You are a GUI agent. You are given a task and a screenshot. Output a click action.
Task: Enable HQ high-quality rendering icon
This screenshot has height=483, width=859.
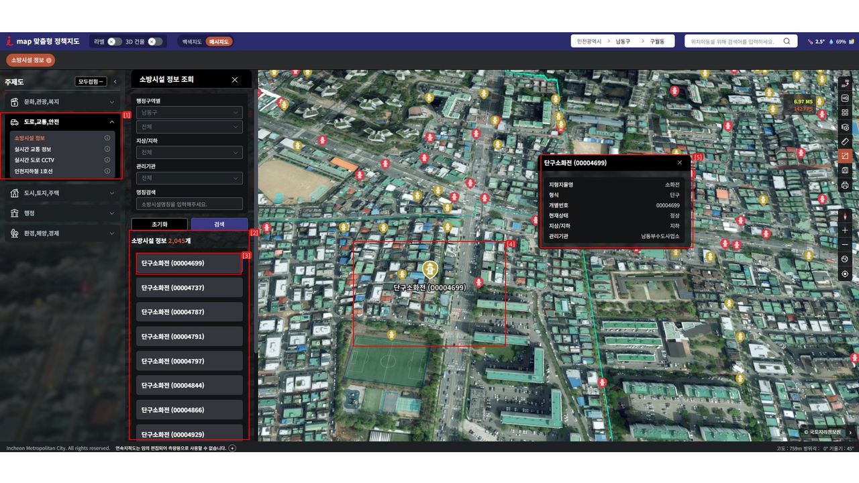click(845, 99)
